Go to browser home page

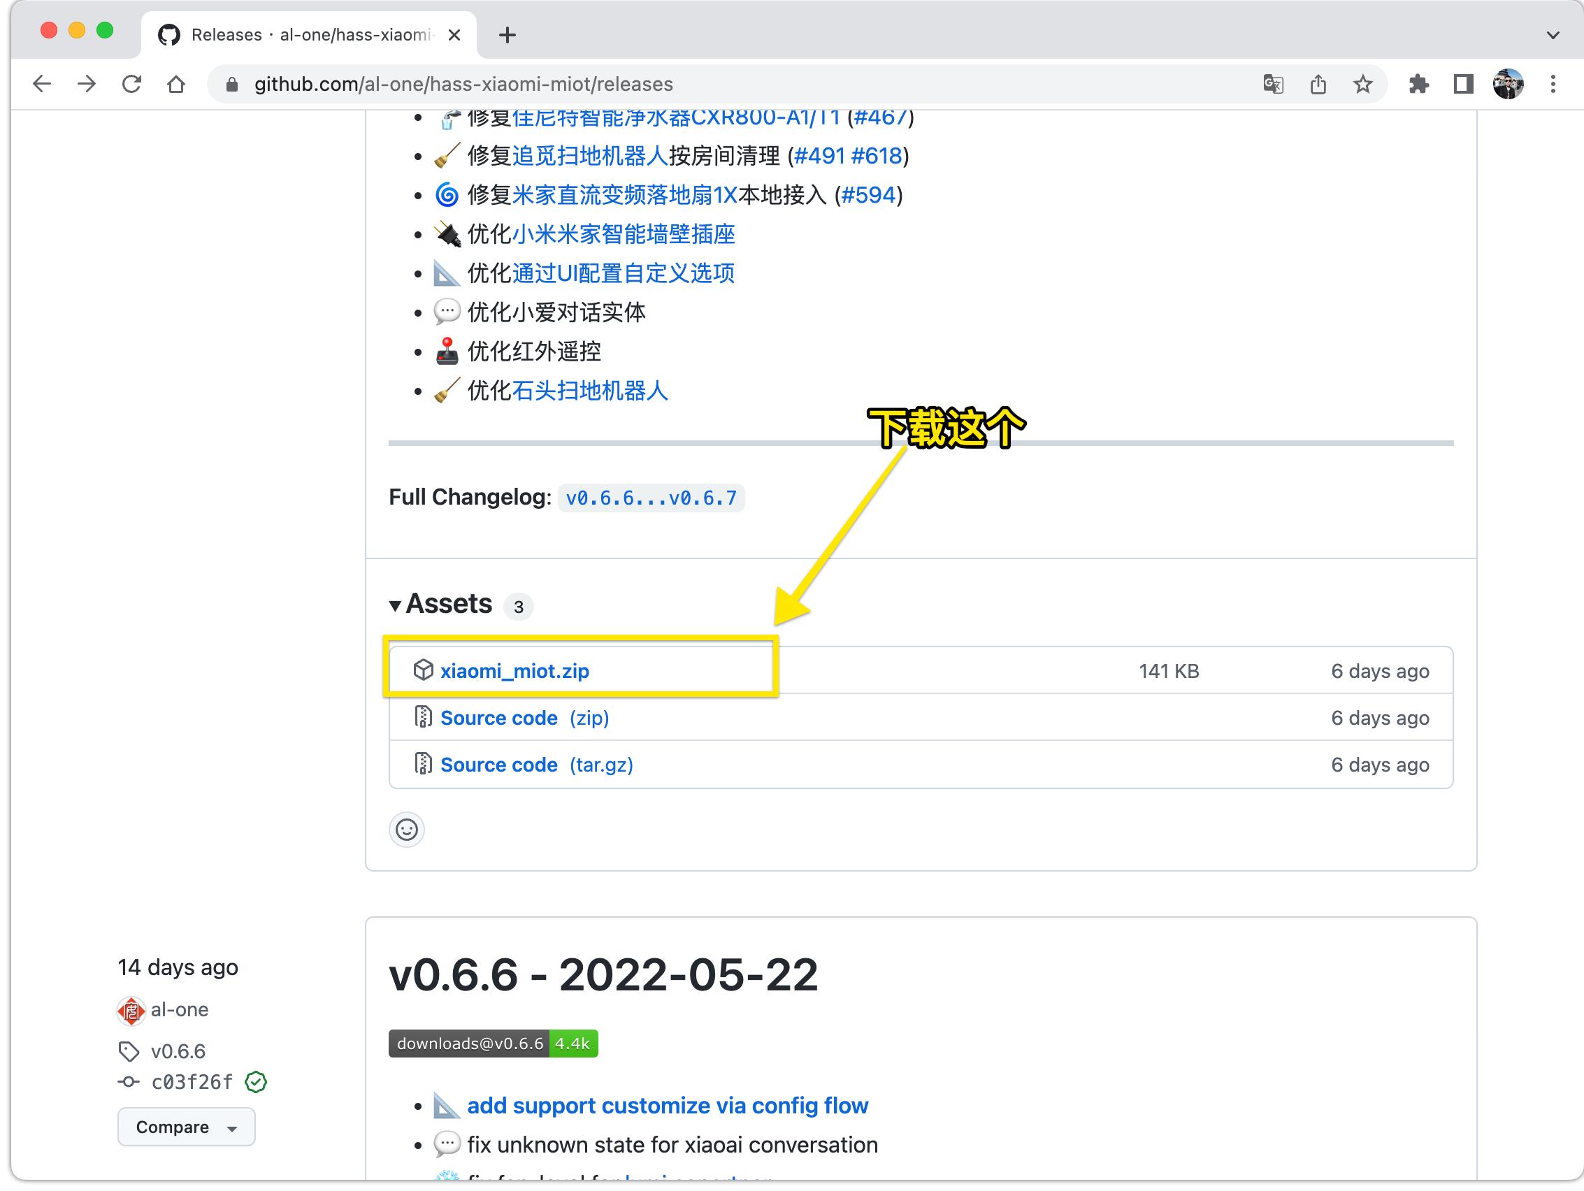click(x=176, y=85)
